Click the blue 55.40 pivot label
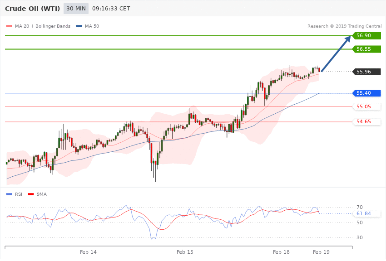The image size is (386, 261). point(366,93)
